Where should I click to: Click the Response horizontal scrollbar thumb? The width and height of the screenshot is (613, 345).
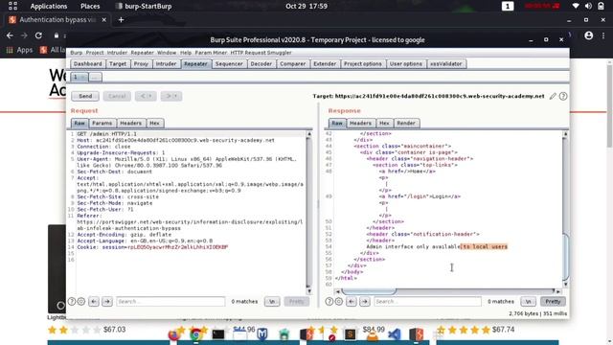369,291
